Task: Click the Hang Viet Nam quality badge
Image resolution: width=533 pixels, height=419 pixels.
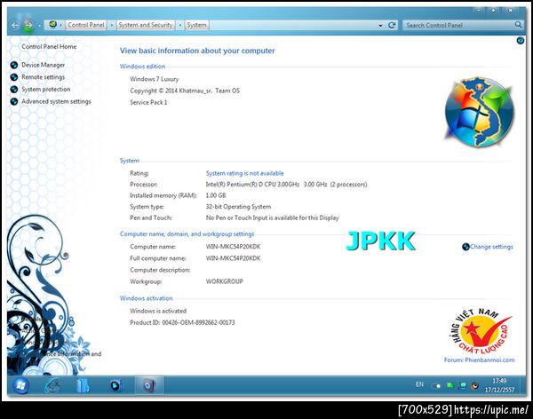Action: (481, 331)
